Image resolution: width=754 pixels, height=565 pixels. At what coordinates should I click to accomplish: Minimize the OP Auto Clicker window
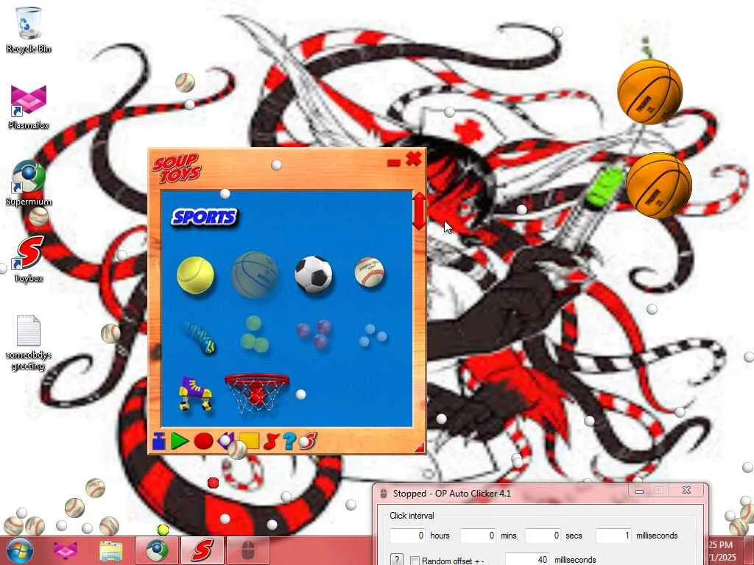pyautogui.click(x=639, y=491)
